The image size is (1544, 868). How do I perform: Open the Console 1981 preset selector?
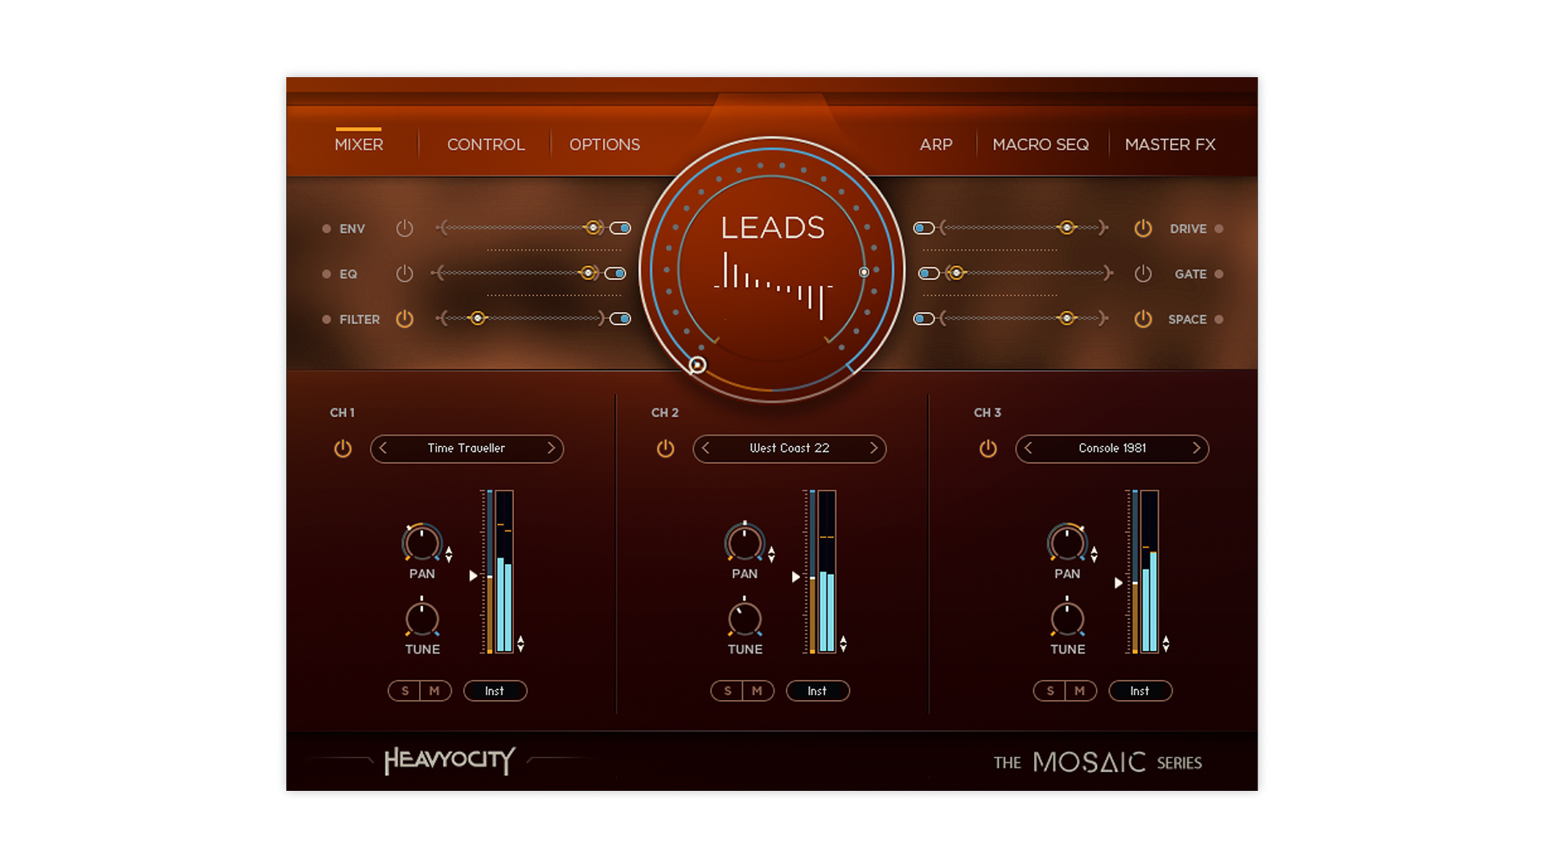[x=1112, y=448]
